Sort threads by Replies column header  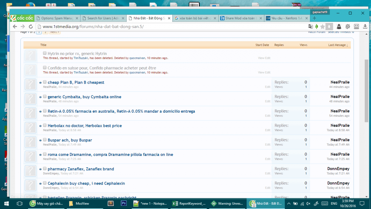279,45
